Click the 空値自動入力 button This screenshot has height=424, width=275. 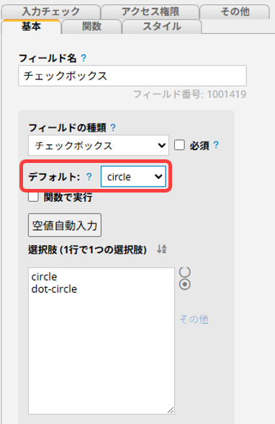(x=65, y=225)
